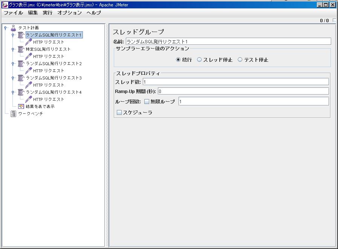
Task: Select HTTP リクエスト label under 特定SQL発行リクエスト
Action: pyautogui.click(x=49, y=57)
